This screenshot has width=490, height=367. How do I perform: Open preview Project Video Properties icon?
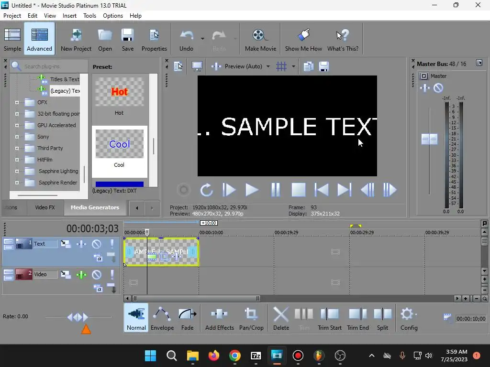[x=178, y=66]
